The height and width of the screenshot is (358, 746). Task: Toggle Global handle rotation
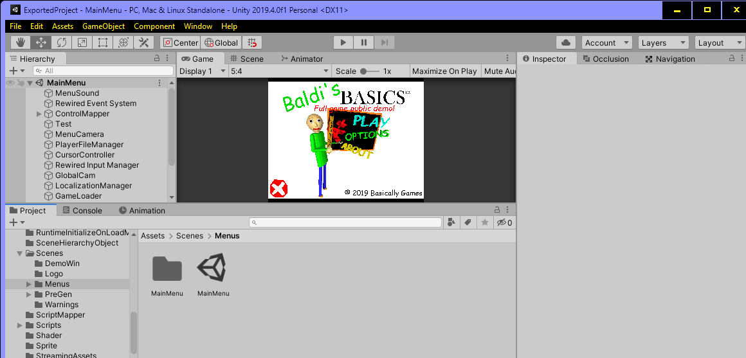(x=221, y=42)
